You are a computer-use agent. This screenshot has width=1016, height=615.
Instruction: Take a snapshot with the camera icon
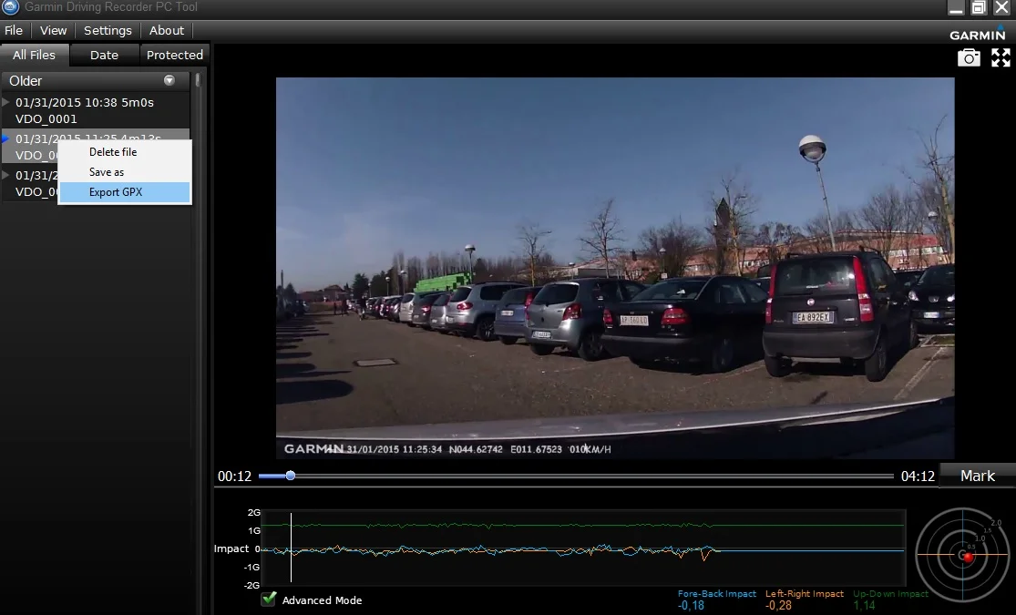coord(969,58)
